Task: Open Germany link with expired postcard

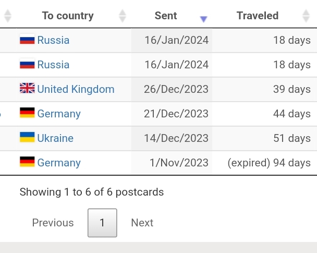Action: (59, 163)
